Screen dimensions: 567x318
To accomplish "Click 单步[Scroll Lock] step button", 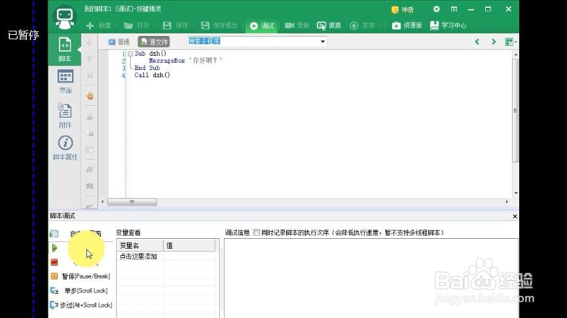I will click(x=79, y=291).
